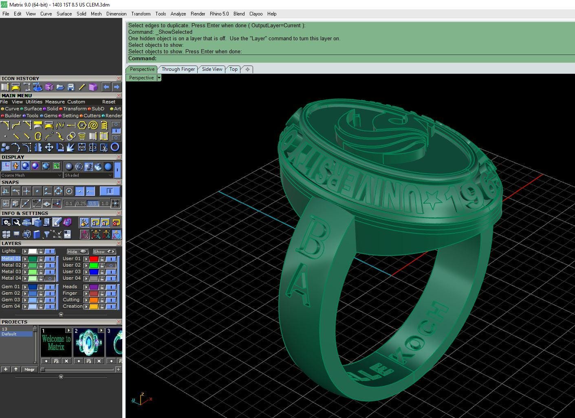This screenshot has width=575, height=418.
Task: Click the explode tool icon
Action: 71,147
